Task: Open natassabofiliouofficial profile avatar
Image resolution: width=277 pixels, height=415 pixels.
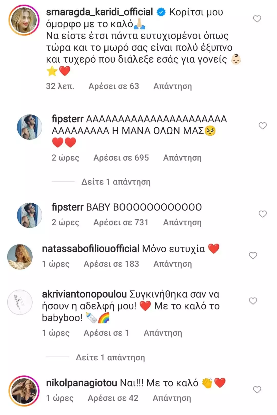Action: pos(20,257)
